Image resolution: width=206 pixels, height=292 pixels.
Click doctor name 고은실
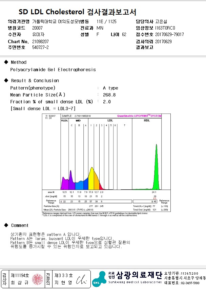(x=161, y=21)
